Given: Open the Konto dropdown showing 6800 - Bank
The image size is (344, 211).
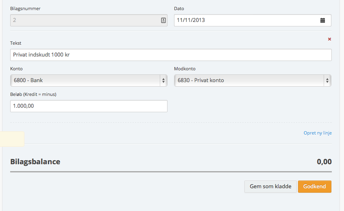Looking at the screenshot, I should (85, 80).
